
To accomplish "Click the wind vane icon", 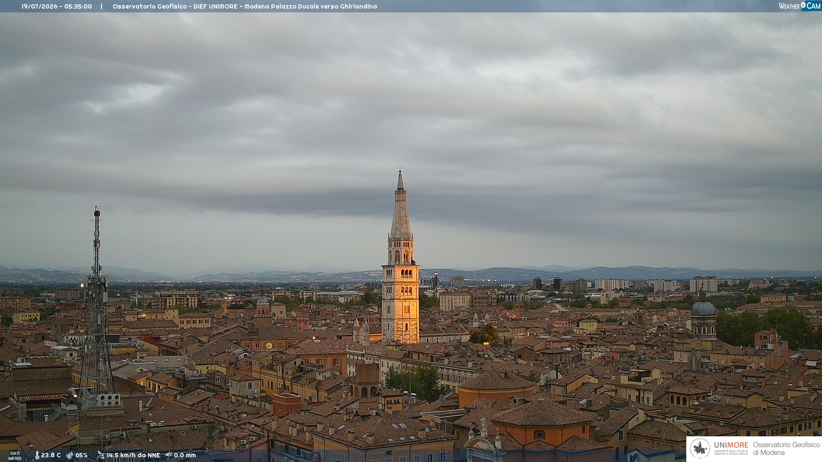I will [x=101, y=455].
